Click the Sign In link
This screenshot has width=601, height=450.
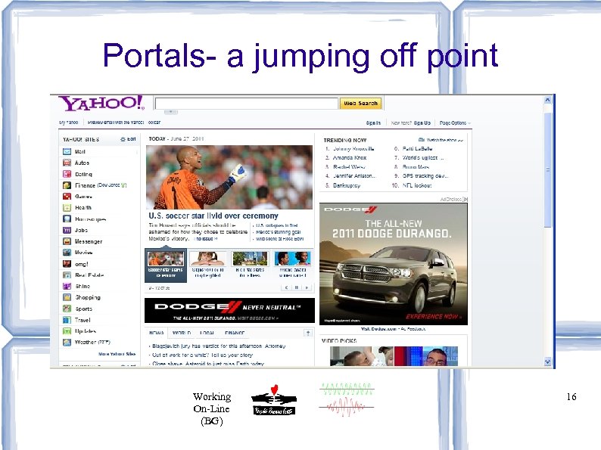pos(373,123)
